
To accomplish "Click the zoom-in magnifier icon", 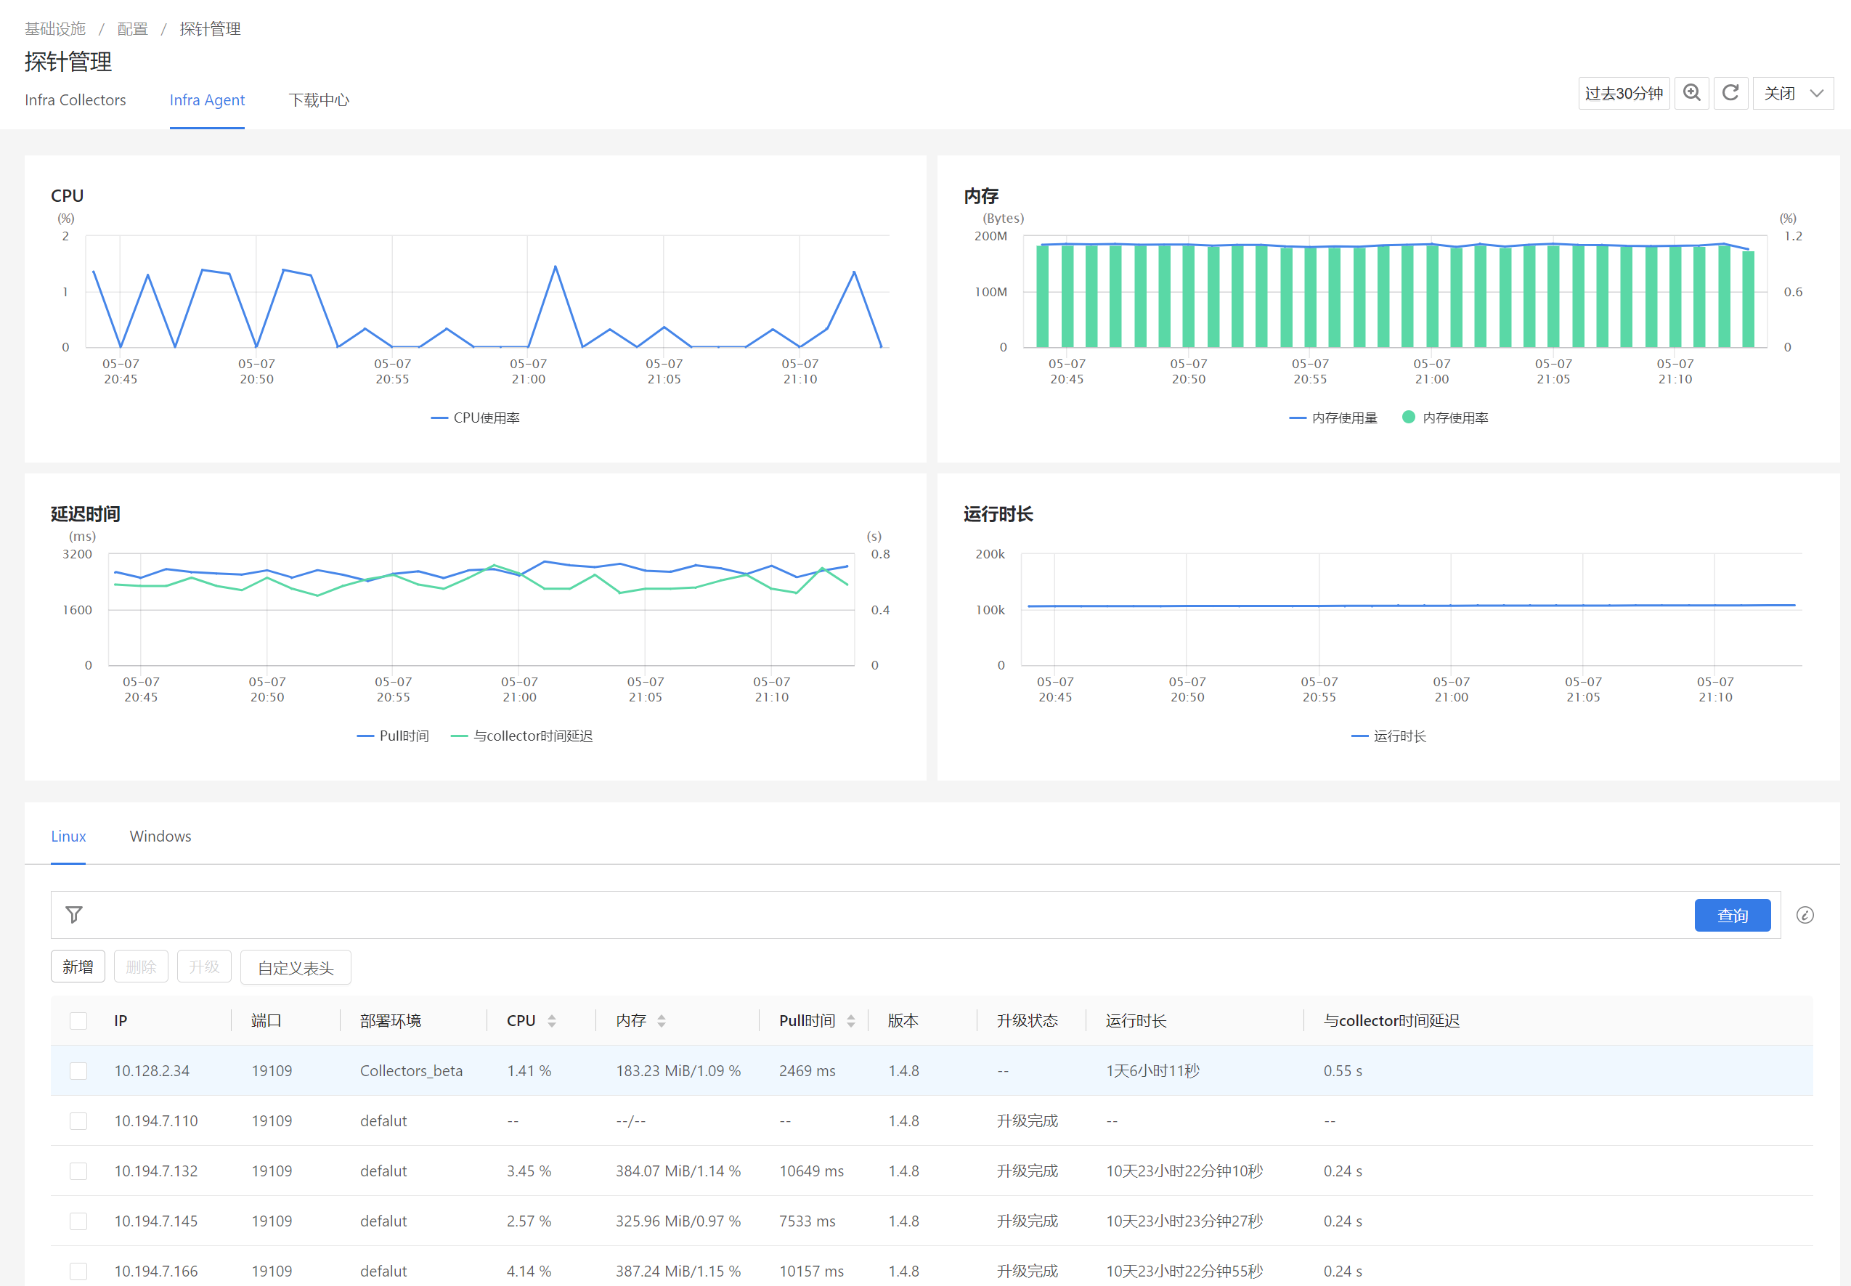I will (x=1691, y=94).
